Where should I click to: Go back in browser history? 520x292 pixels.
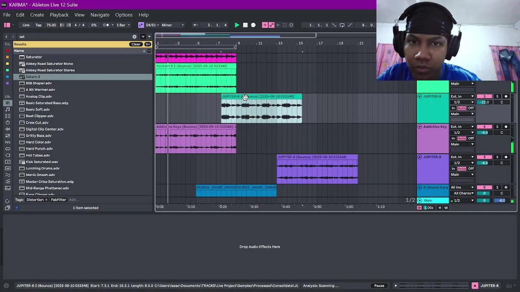point(6,36)
